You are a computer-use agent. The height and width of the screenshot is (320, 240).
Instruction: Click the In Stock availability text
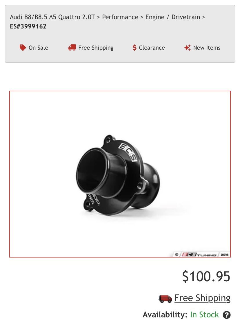(x=204, y=315)
